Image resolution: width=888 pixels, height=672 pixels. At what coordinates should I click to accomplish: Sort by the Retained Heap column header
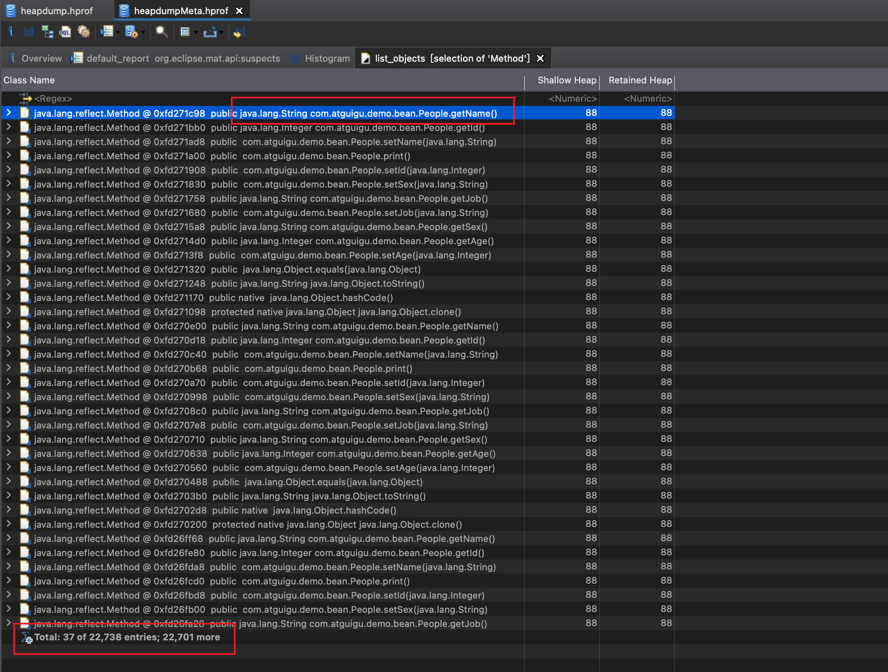[x=637, y=80]
